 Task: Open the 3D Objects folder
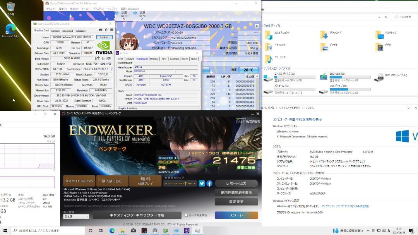(x=277, y=35)
